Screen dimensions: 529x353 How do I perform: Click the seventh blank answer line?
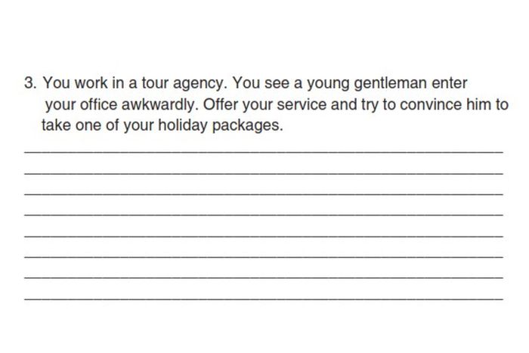pyautogui.click(x=264, y=277)
